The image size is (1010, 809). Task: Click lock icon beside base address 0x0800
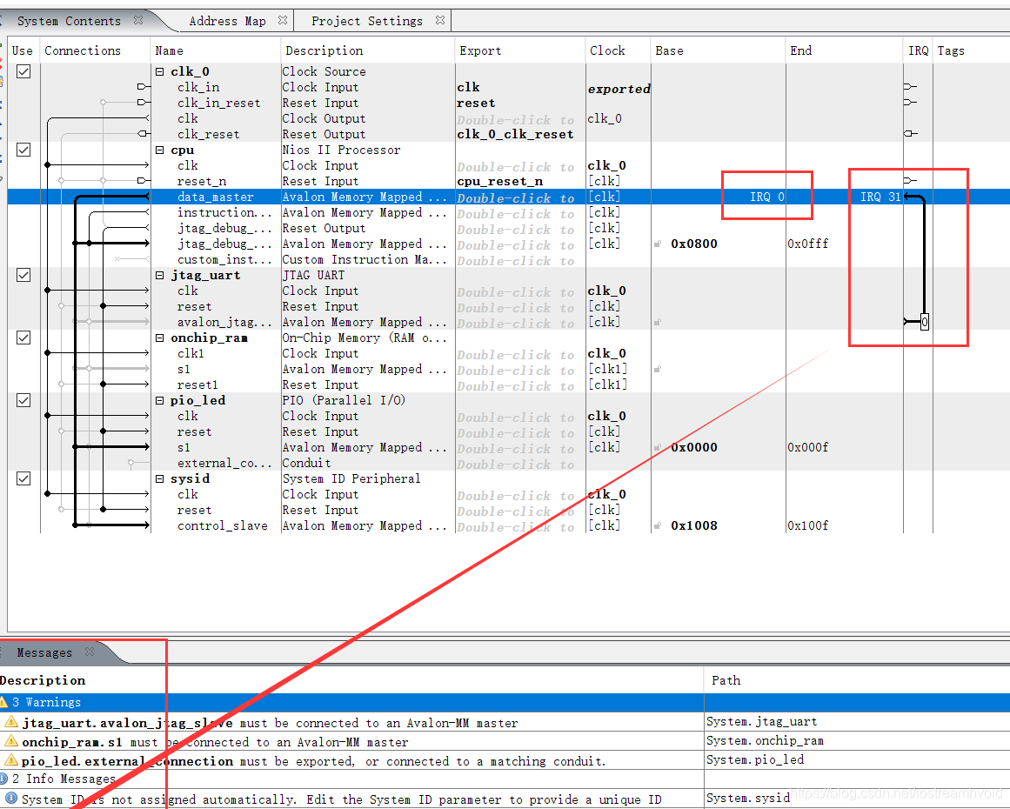point(658,244)
